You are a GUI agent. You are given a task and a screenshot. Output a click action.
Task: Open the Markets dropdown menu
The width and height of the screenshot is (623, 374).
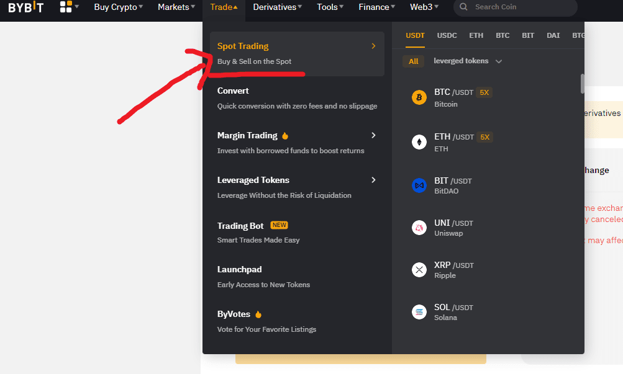(x=176, y=7)
